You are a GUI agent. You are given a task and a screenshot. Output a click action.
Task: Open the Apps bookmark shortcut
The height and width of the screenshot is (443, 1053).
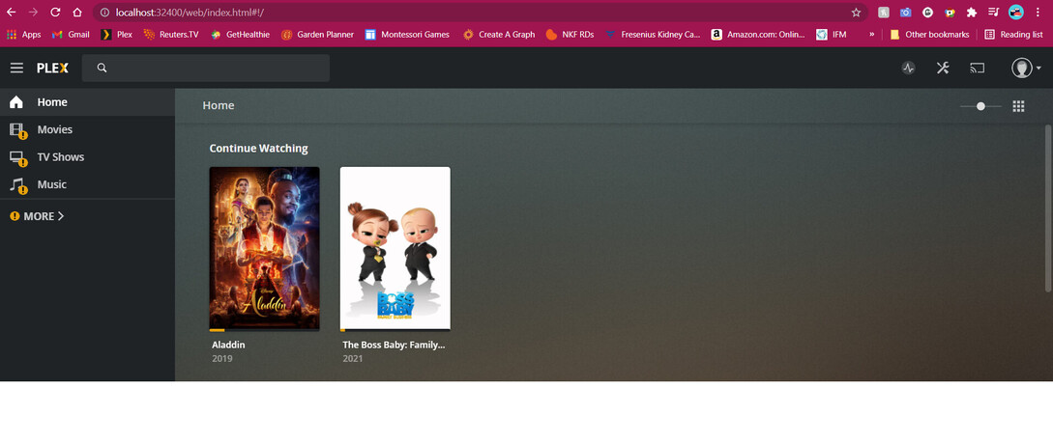[23, 34]
